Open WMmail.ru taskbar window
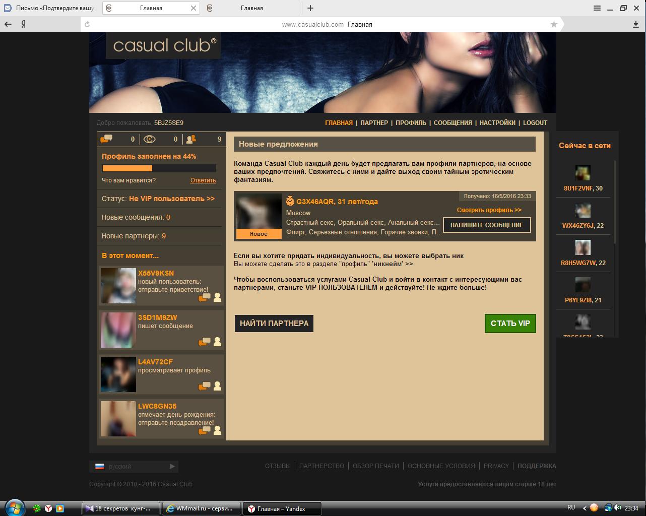 202,508
